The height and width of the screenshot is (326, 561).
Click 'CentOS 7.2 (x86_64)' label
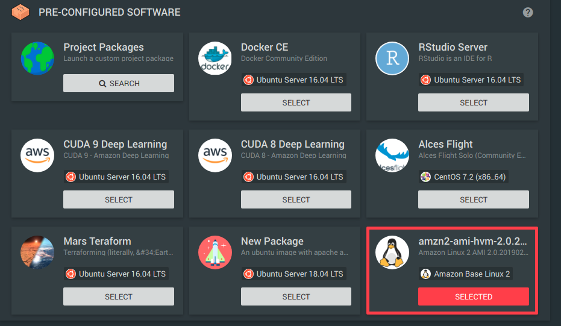tap(470, 177)
